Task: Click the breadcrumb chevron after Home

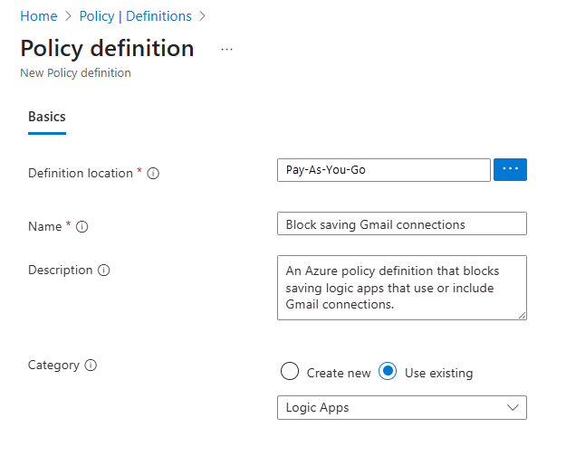Action: [69, 16]
